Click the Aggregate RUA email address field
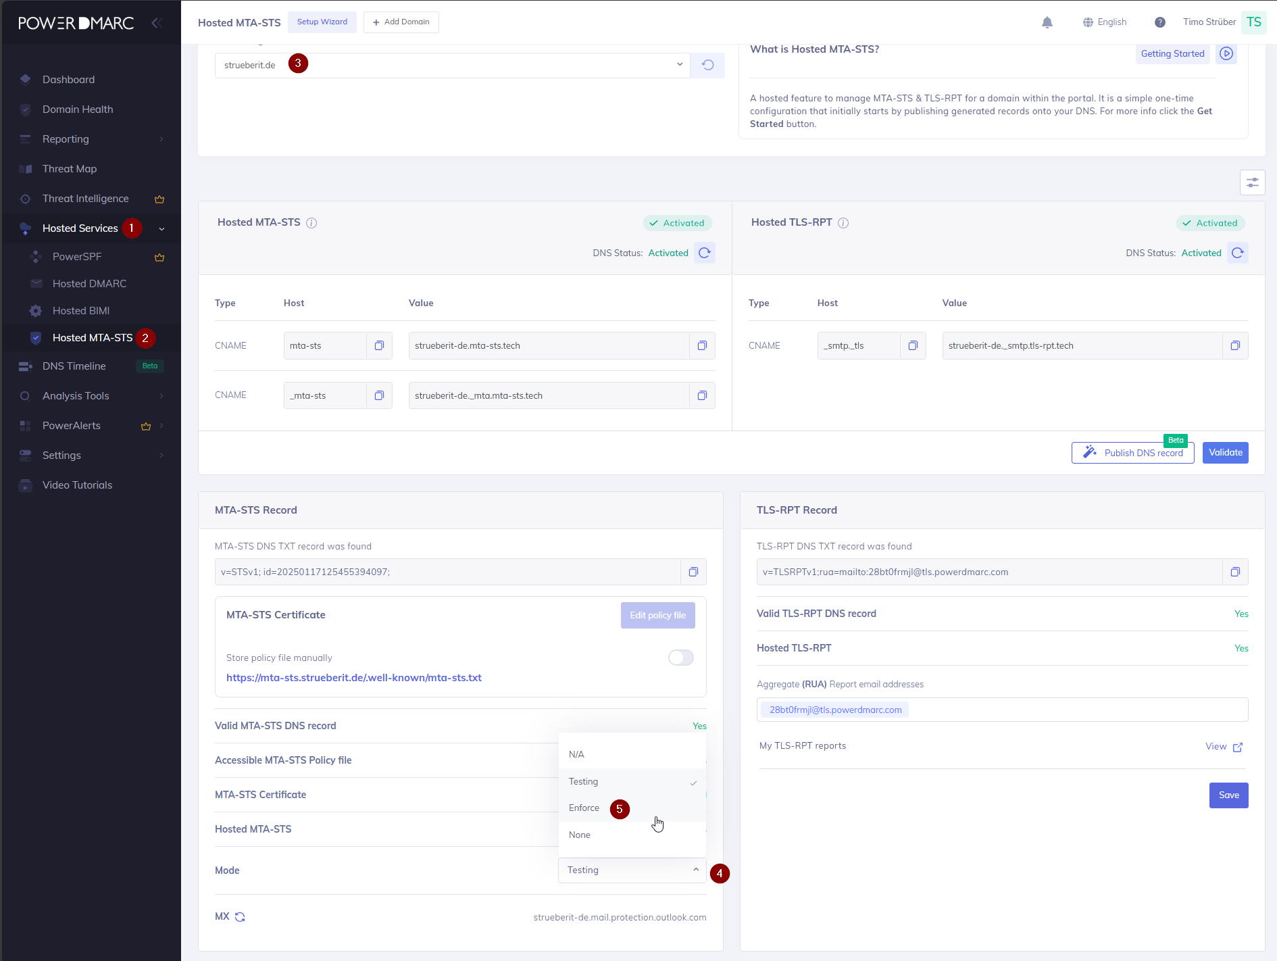The image size is (1277, 961). click(1074, 710)
